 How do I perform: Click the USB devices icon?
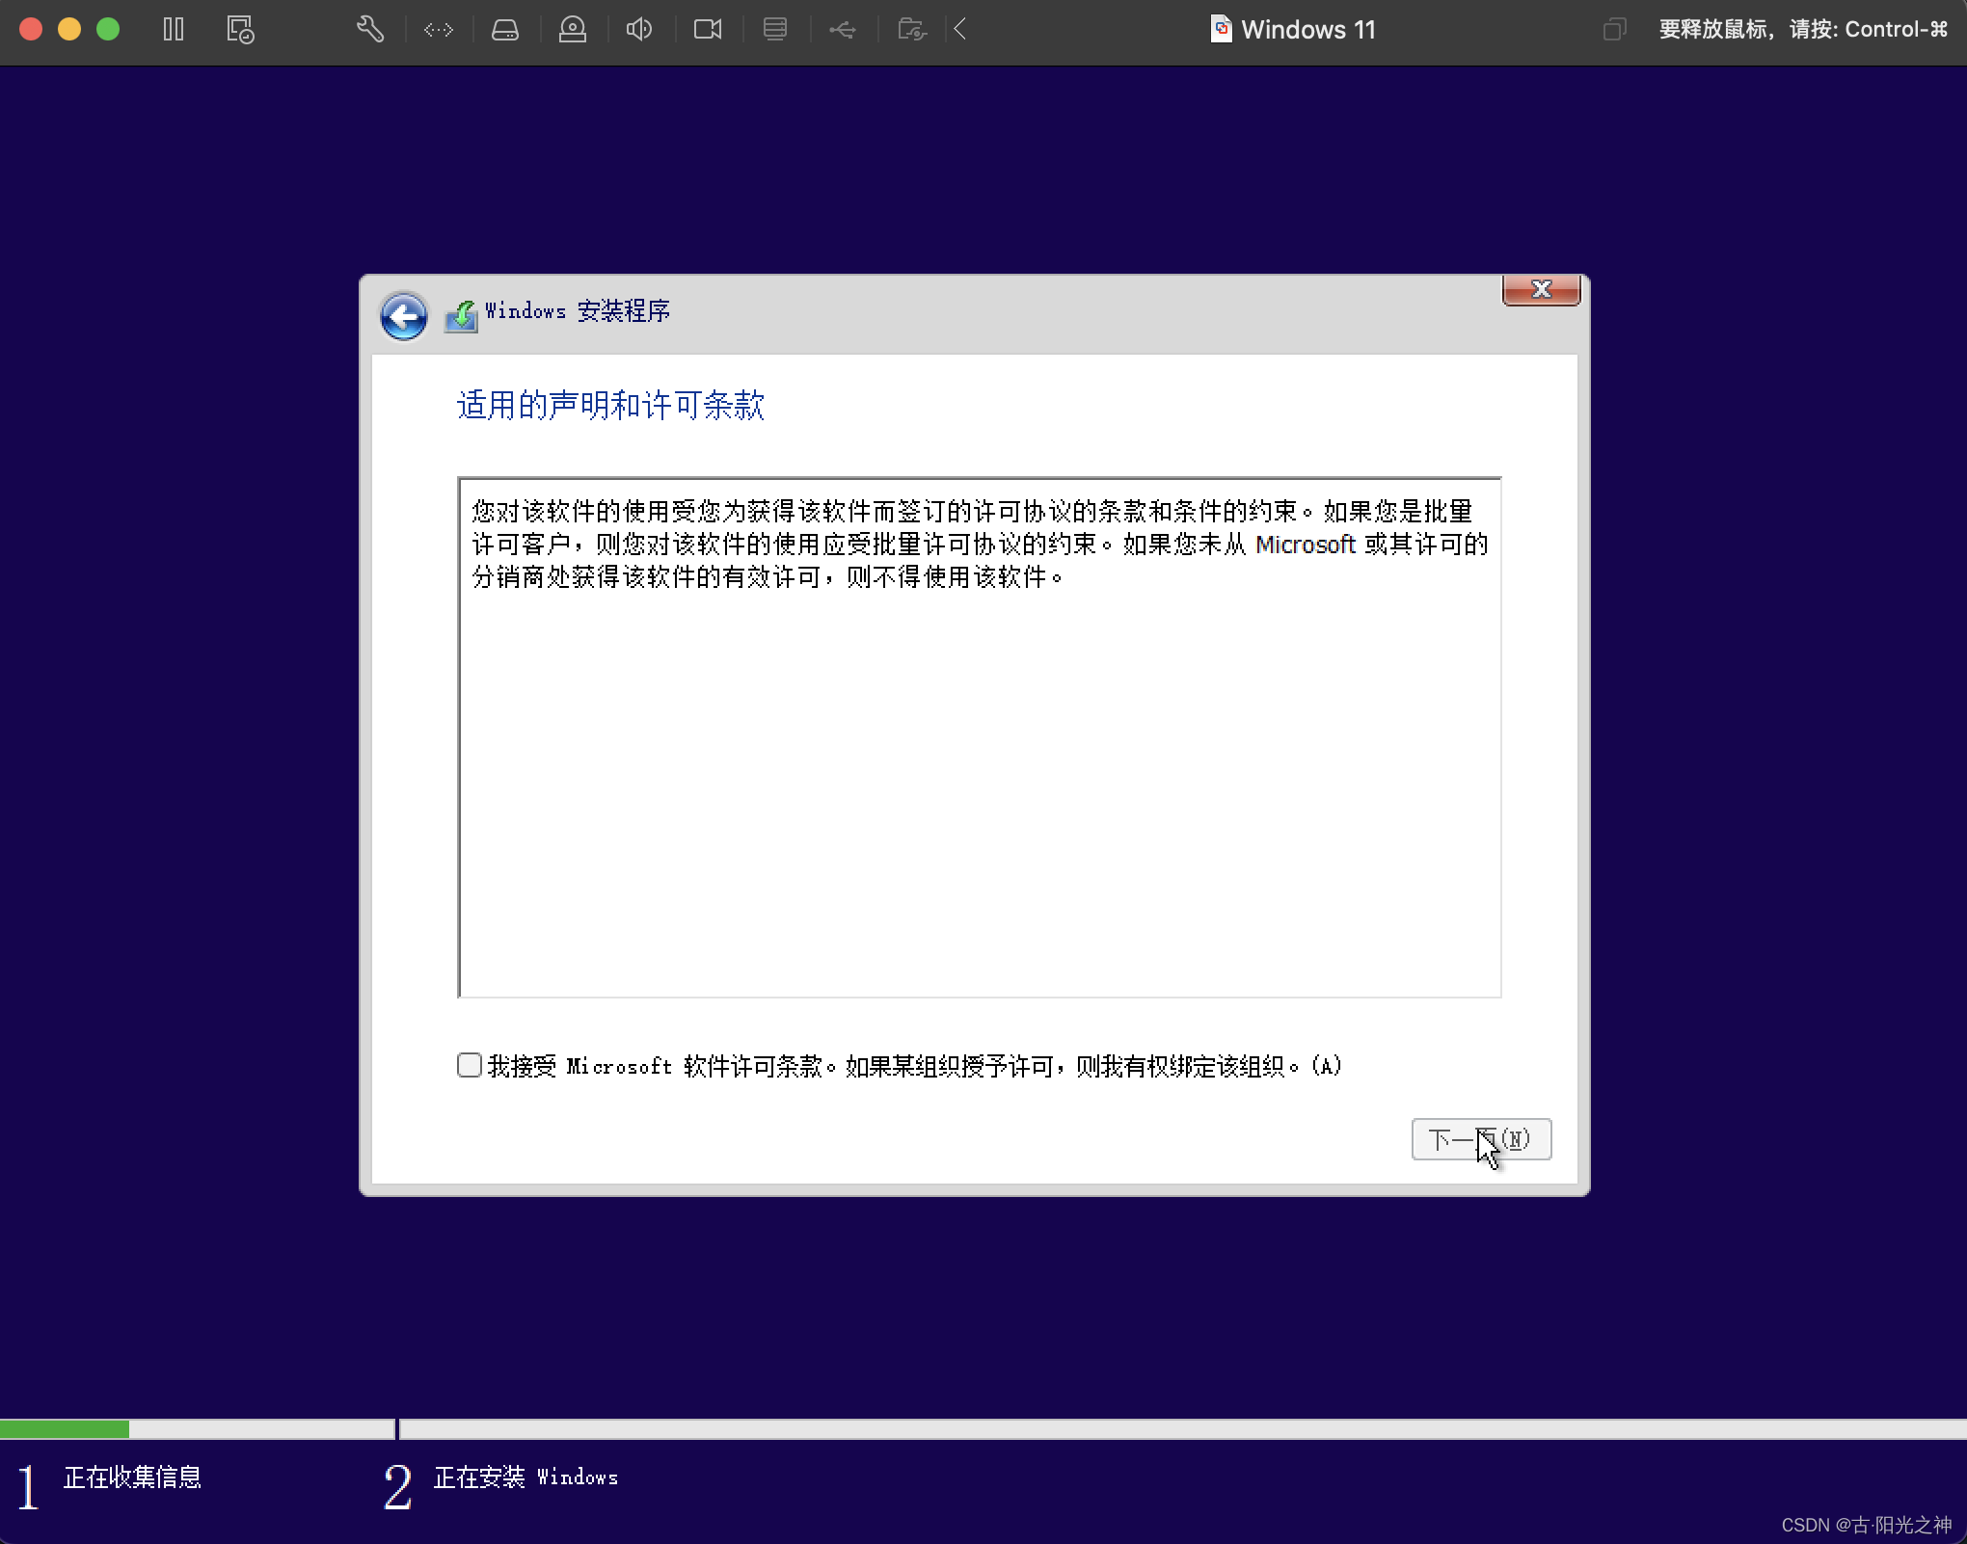[842, 30]
